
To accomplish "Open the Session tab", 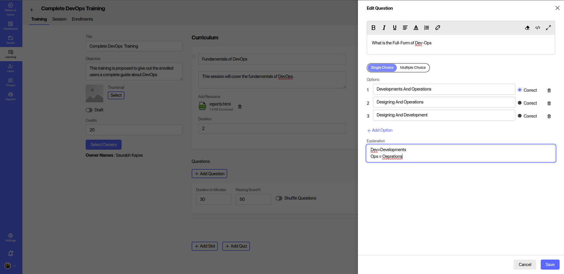I will pyautogui.click(x=59, y=19).
